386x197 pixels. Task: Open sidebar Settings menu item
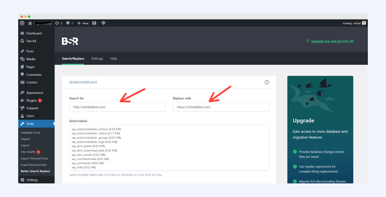(x=32, y=180)
